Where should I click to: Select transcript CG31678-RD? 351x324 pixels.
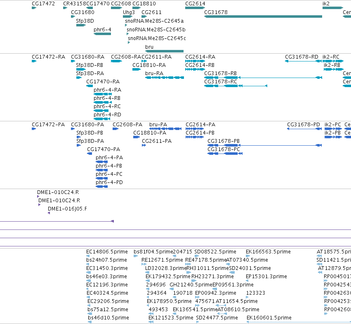pyautogui.click(x=302, y=57)
